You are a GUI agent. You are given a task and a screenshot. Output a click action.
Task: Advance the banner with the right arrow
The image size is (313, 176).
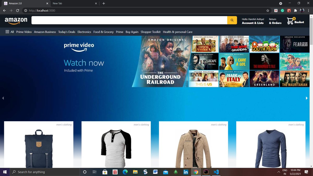(x=307, y=98)
